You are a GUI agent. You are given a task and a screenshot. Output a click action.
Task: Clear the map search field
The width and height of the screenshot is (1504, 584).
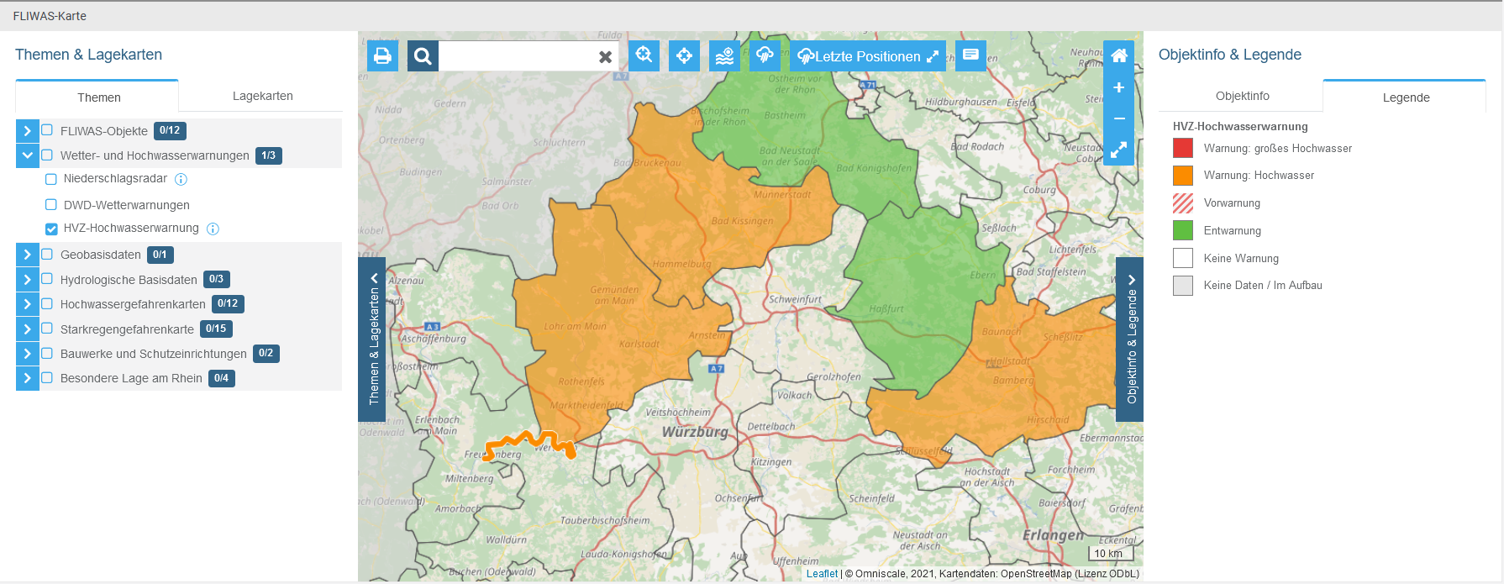[605, 57]
